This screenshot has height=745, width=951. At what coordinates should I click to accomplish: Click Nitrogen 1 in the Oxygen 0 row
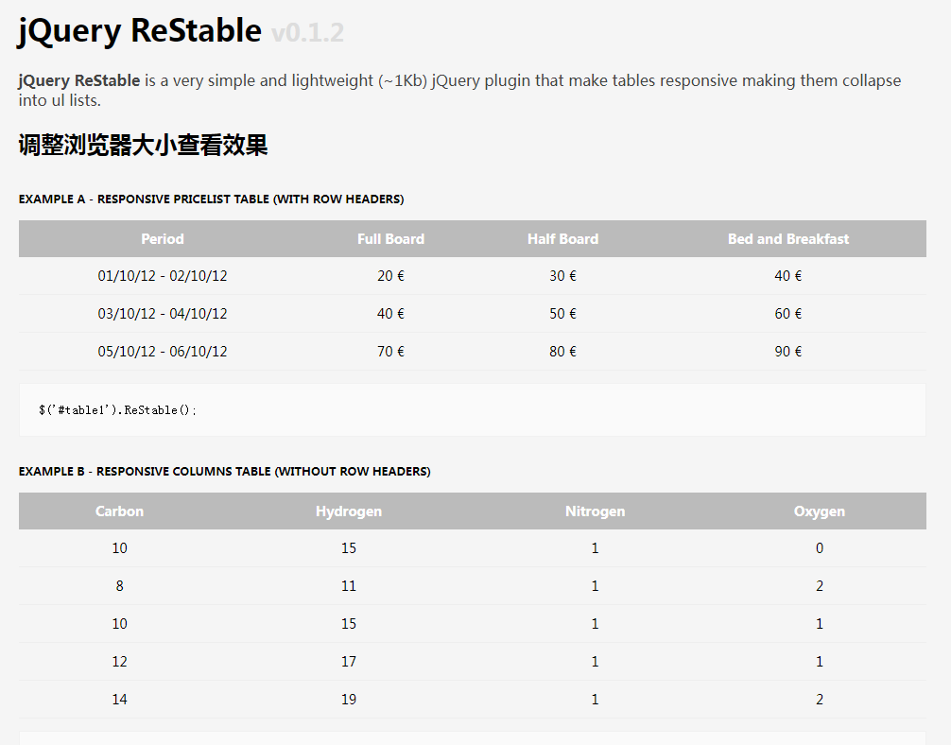595,548
